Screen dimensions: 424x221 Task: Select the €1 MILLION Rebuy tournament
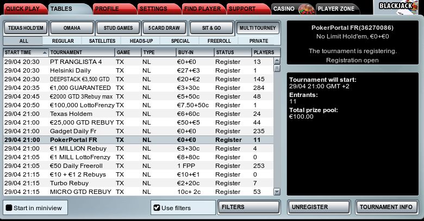pyautogui.click(x=138, y=148)
